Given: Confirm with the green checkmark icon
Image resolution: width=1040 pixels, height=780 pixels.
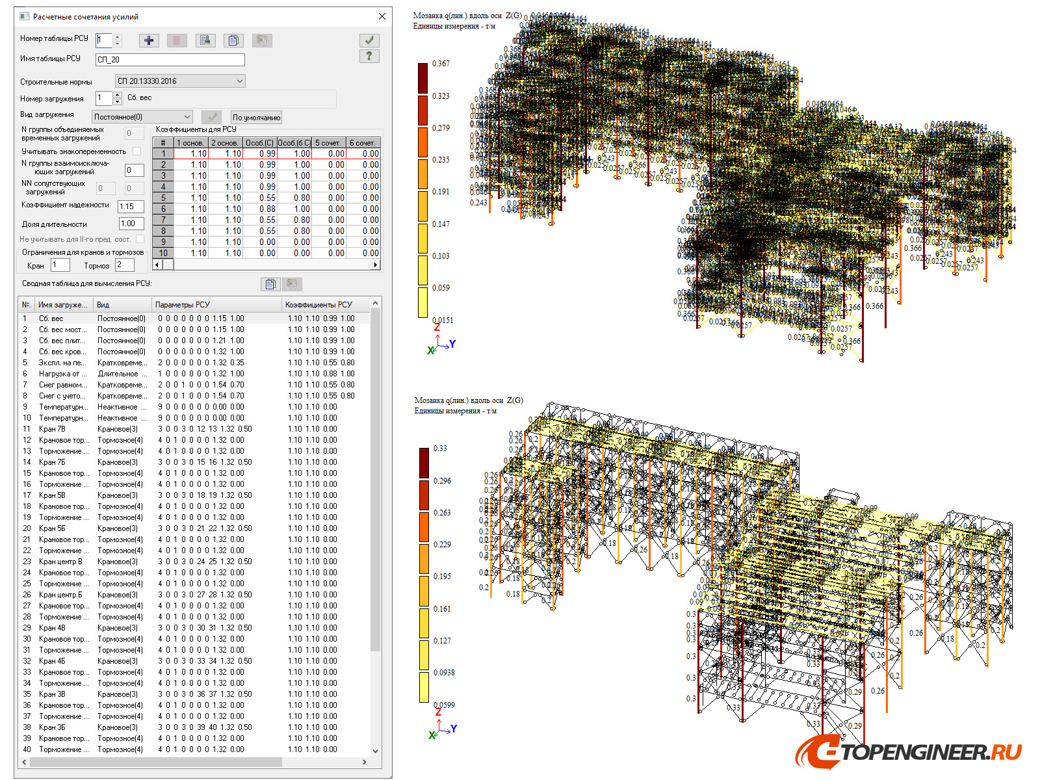Looking at the screenshot, I should pyautogui.click(x=369, y=40).
